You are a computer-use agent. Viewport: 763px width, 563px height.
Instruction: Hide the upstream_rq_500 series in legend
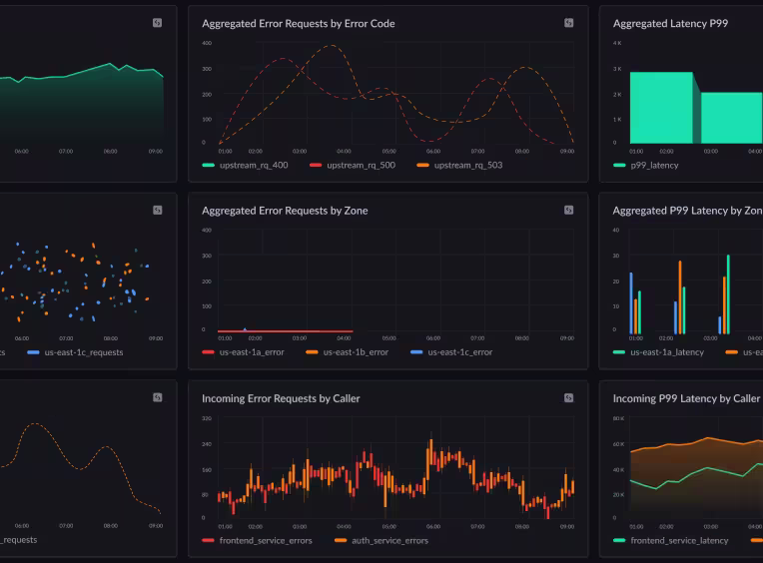coord(361,165)
